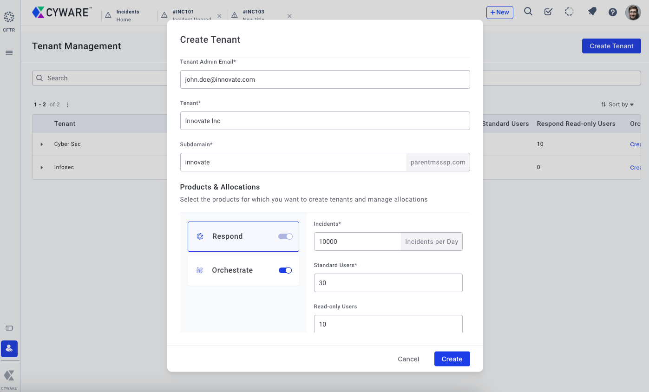Disable the Orchestrate product toggle
This screenshot has height=392, width=649.
point(285,270)
